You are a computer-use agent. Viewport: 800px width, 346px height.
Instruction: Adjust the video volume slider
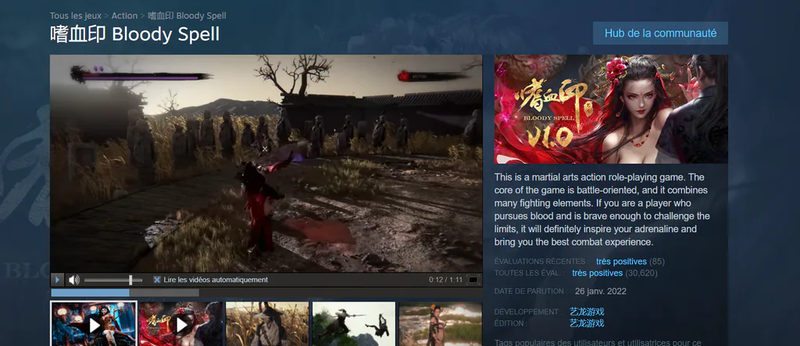pyautogui.click(x=113, y=280)
